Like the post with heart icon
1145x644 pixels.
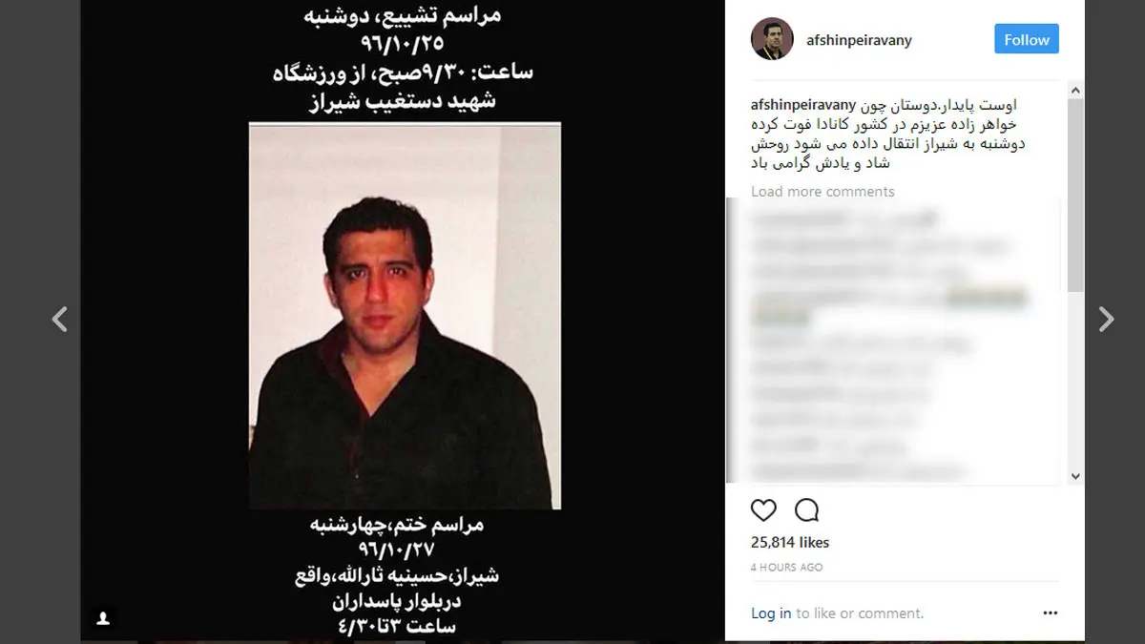[763, 510]
